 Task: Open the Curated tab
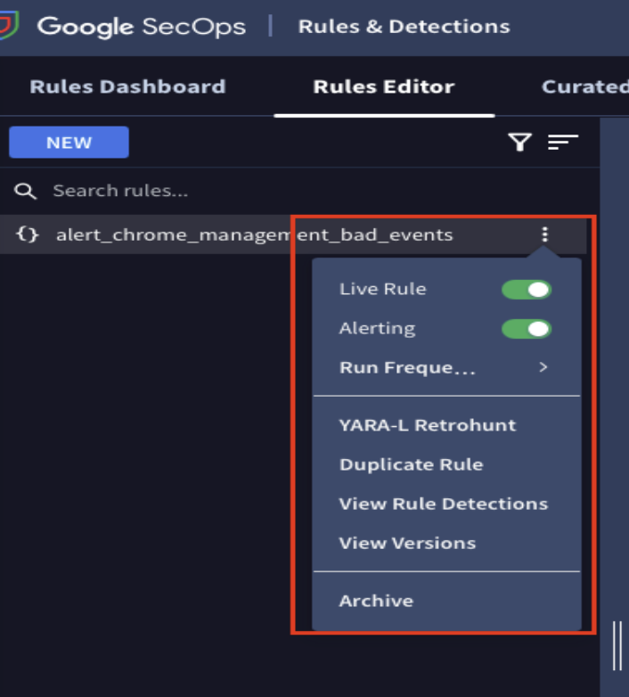[x=585, y=86]
